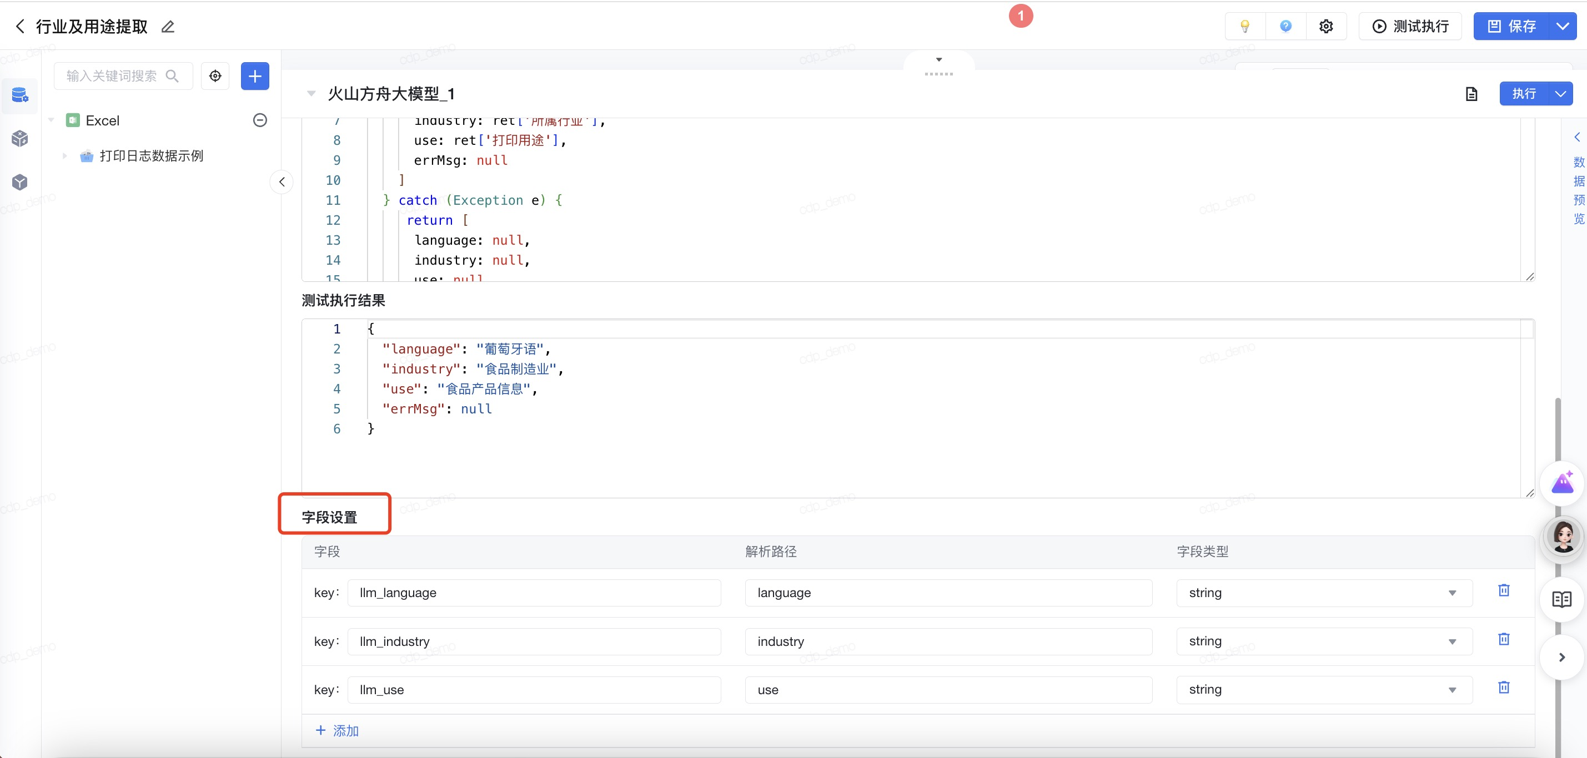Open the help question mark icon
The height and width of the screenshot is (758, 1587).
[x=1285, y=26]
